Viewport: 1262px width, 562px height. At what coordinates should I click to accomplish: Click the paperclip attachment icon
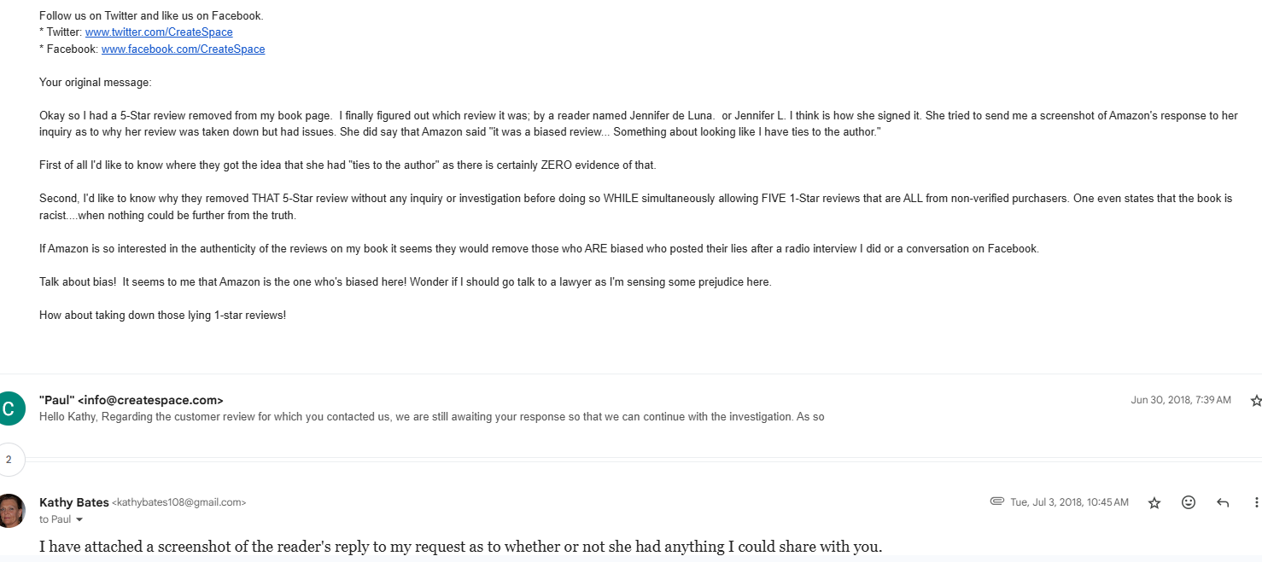(996, 501)
